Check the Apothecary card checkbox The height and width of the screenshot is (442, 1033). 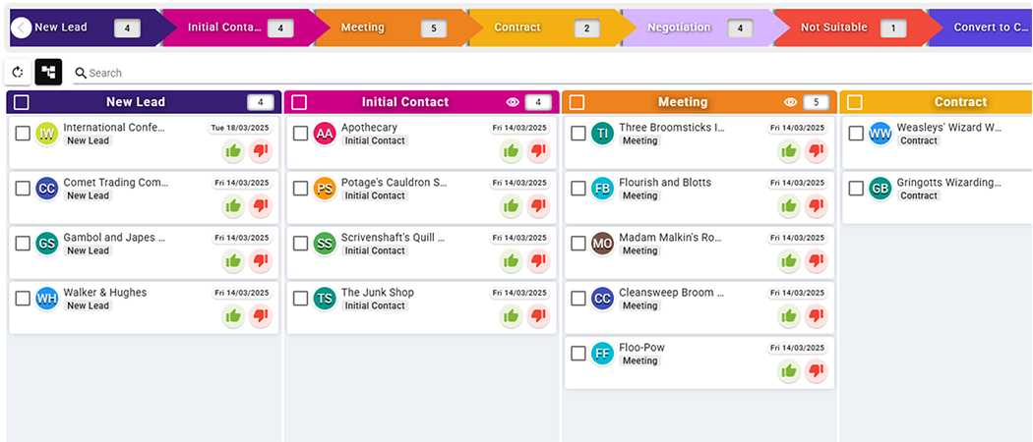300,134
